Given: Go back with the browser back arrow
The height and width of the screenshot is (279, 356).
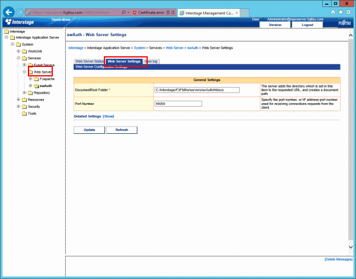Looking at the screenshot, I should [9, 12].
